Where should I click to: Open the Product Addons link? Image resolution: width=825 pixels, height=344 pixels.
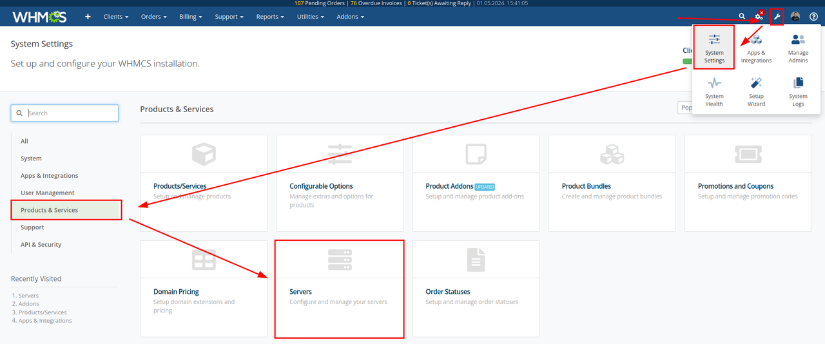tap(449, 186)
